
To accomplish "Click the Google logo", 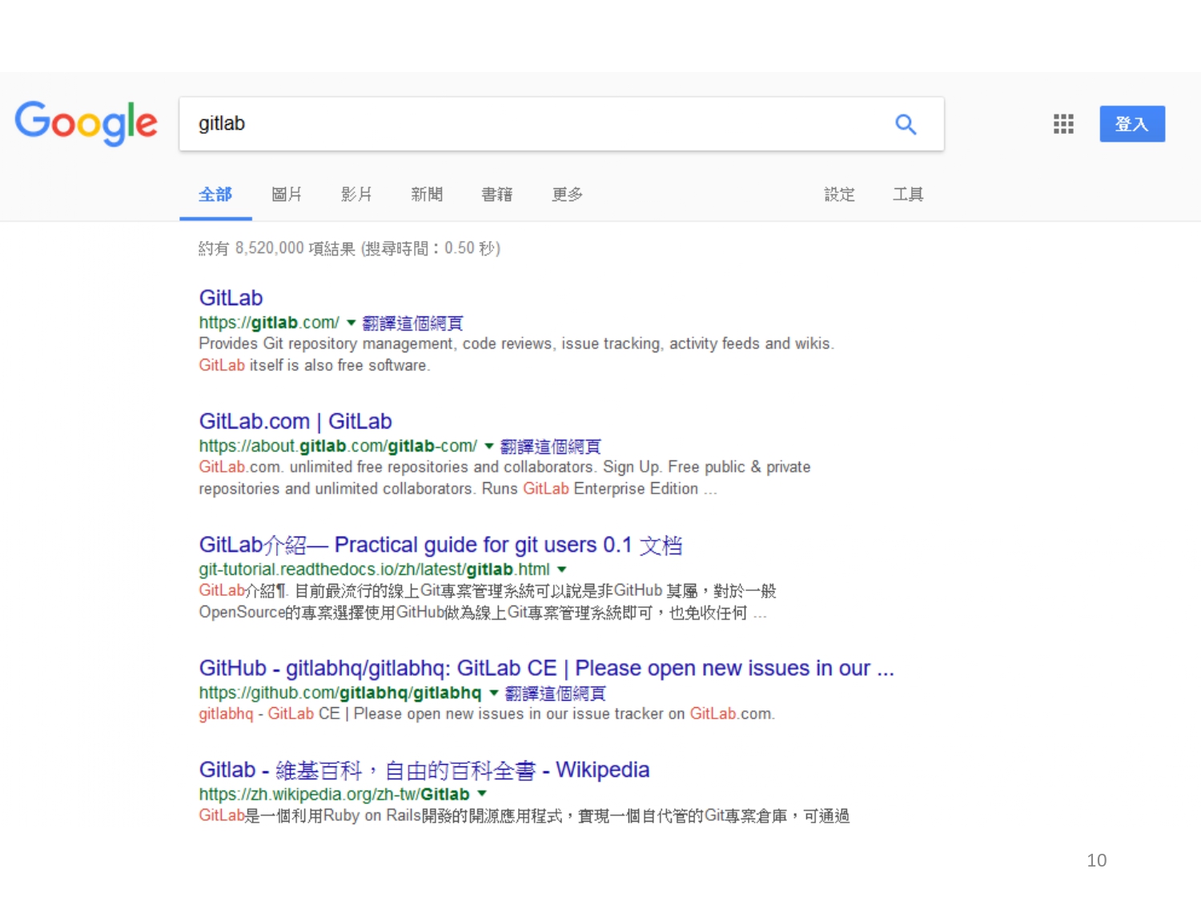I will (x=86, y=123).
